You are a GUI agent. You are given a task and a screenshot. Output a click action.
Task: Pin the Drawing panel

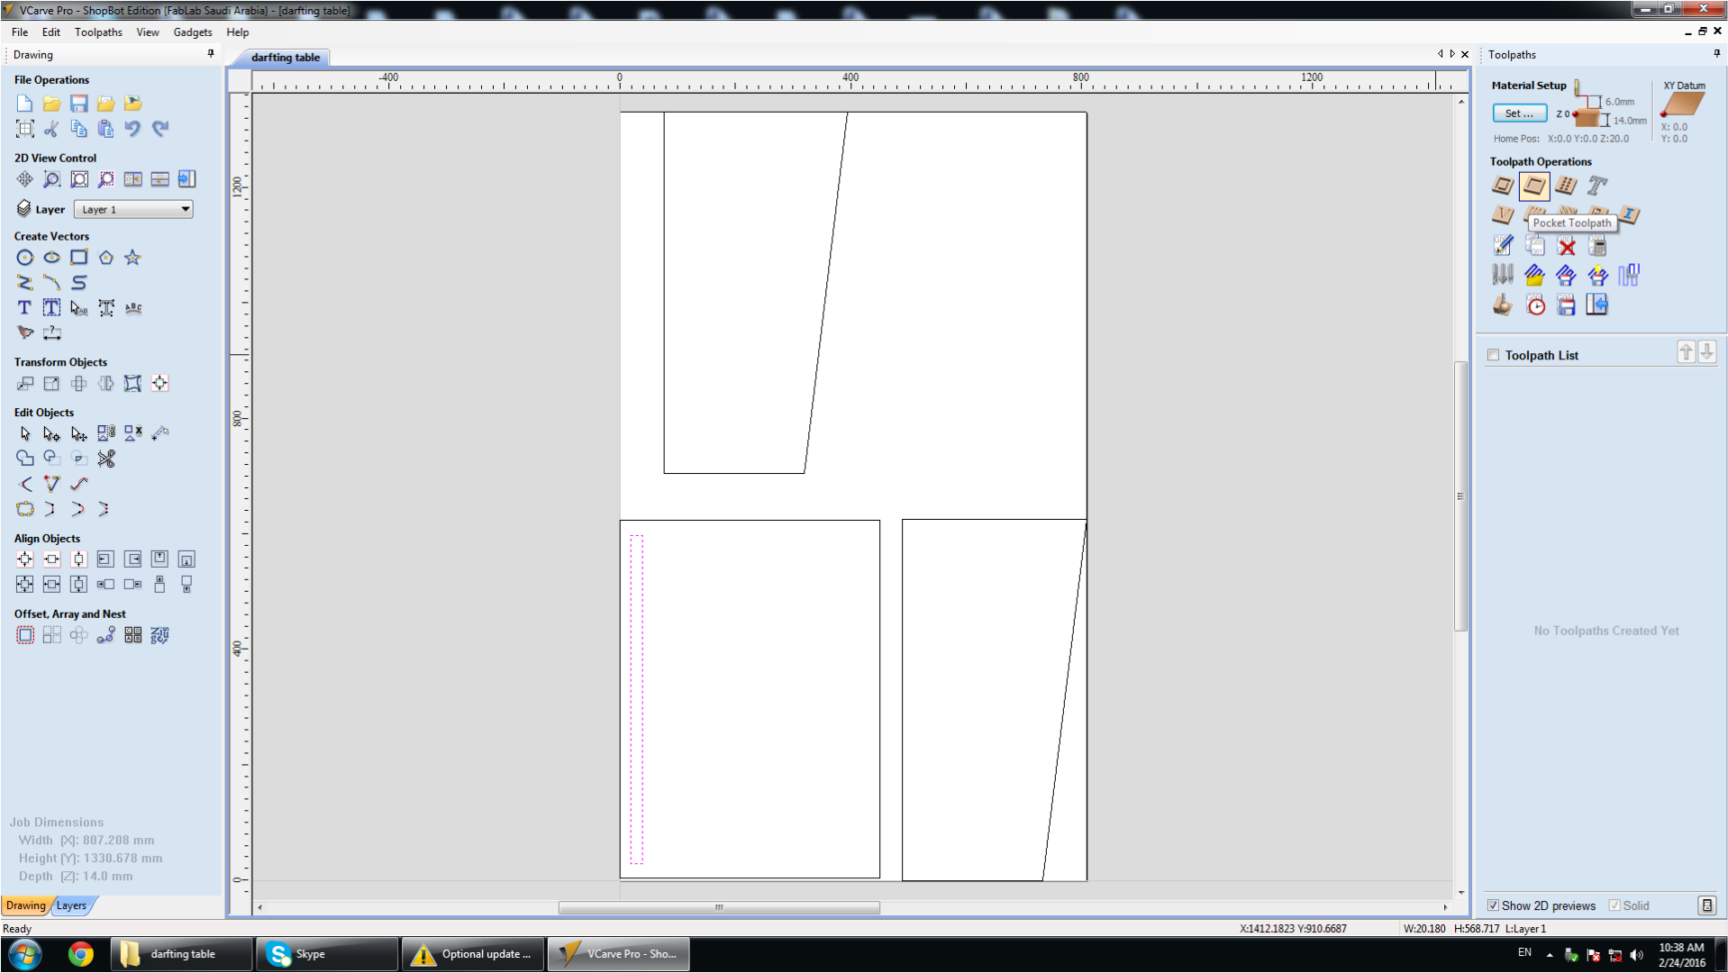211,54
